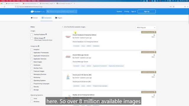Click info icon beside Official Images
The height and width of the screenshot is (106, 189).
pyautogui.click(x=45, y=38)
